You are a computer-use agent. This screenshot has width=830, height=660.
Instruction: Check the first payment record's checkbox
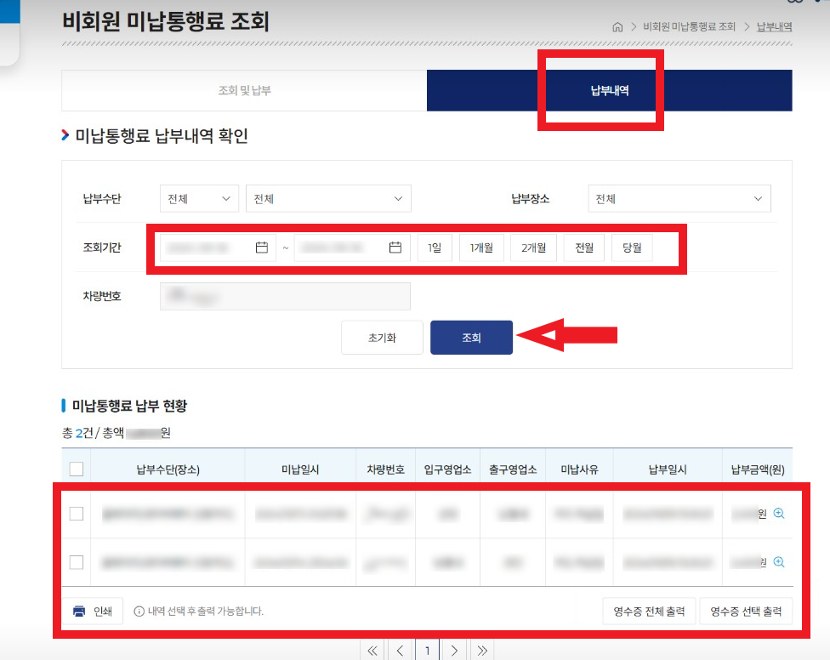pyautogui.click(x=76, y=513)
